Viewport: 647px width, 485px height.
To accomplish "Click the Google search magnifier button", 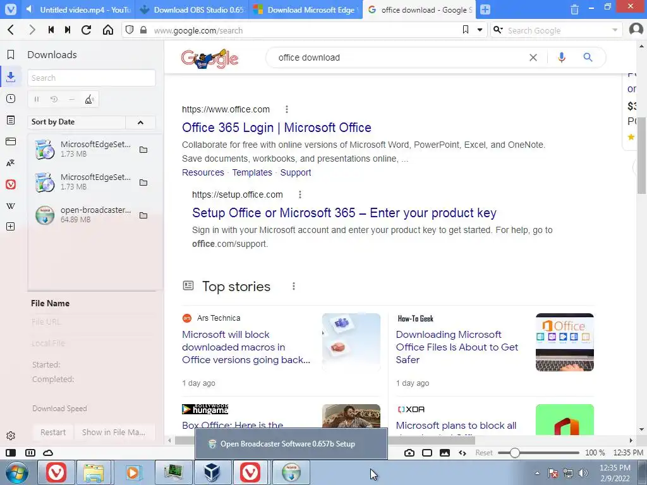I will tap(588, 57).
